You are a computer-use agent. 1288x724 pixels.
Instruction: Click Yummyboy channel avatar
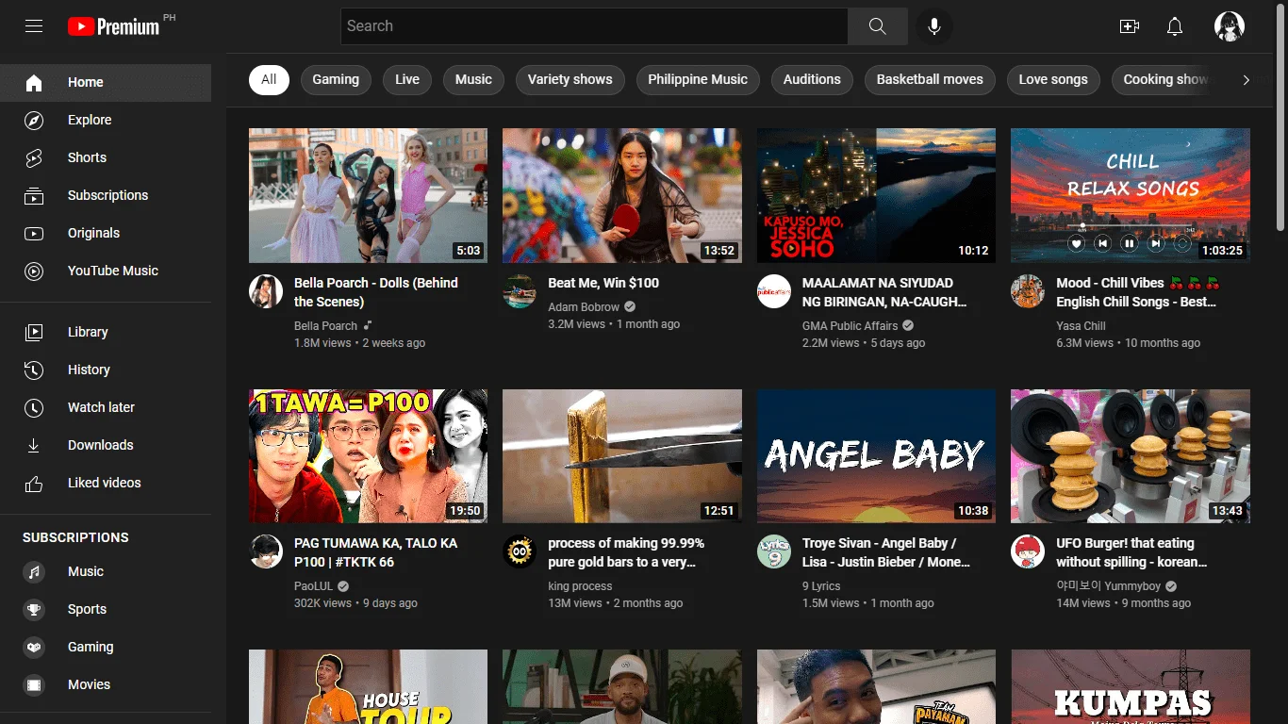tap(1028, 551)
